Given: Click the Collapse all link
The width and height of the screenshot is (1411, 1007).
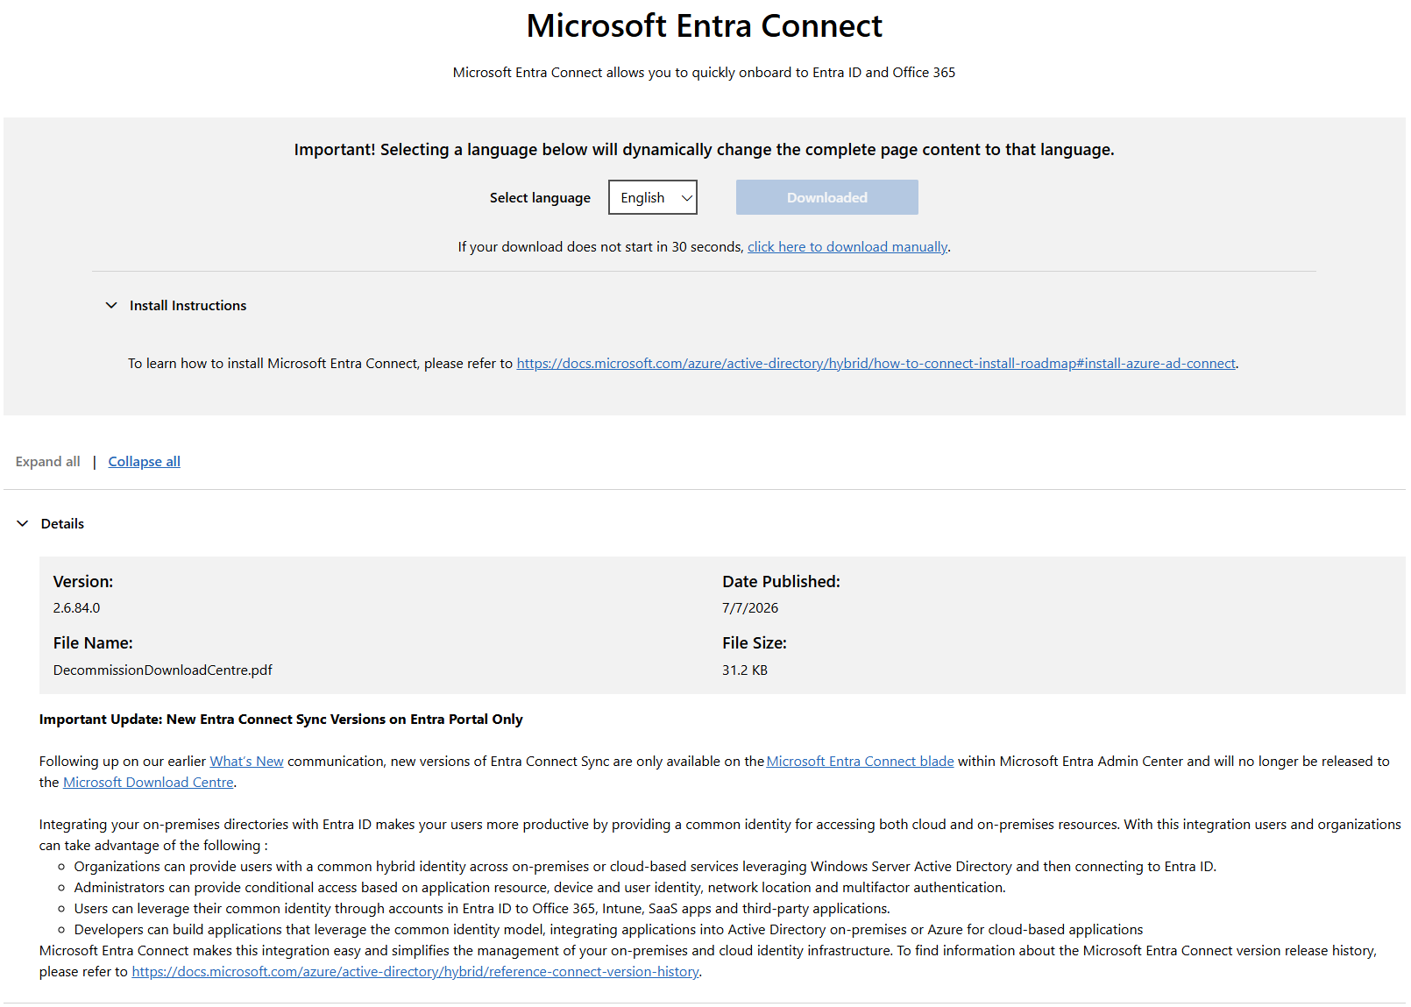Looking at the screenshot, I should tap(144, 462).
